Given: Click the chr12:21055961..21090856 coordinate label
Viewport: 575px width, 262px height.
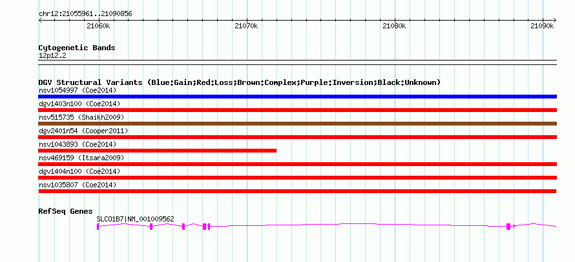Looking at the screenshot, I should pyautogui.click(x=85, y=14).
